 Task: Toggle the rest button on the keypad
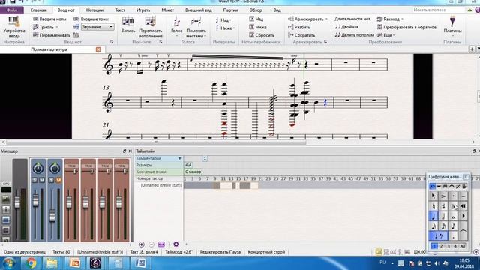438,236
